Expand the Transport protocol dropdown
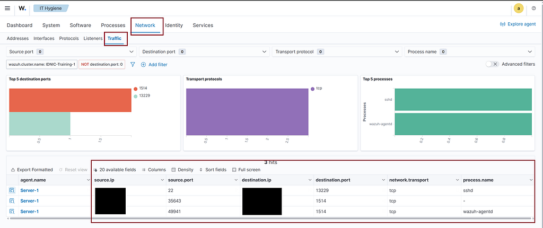The image size is (543, 228). (x=337, y=51)
